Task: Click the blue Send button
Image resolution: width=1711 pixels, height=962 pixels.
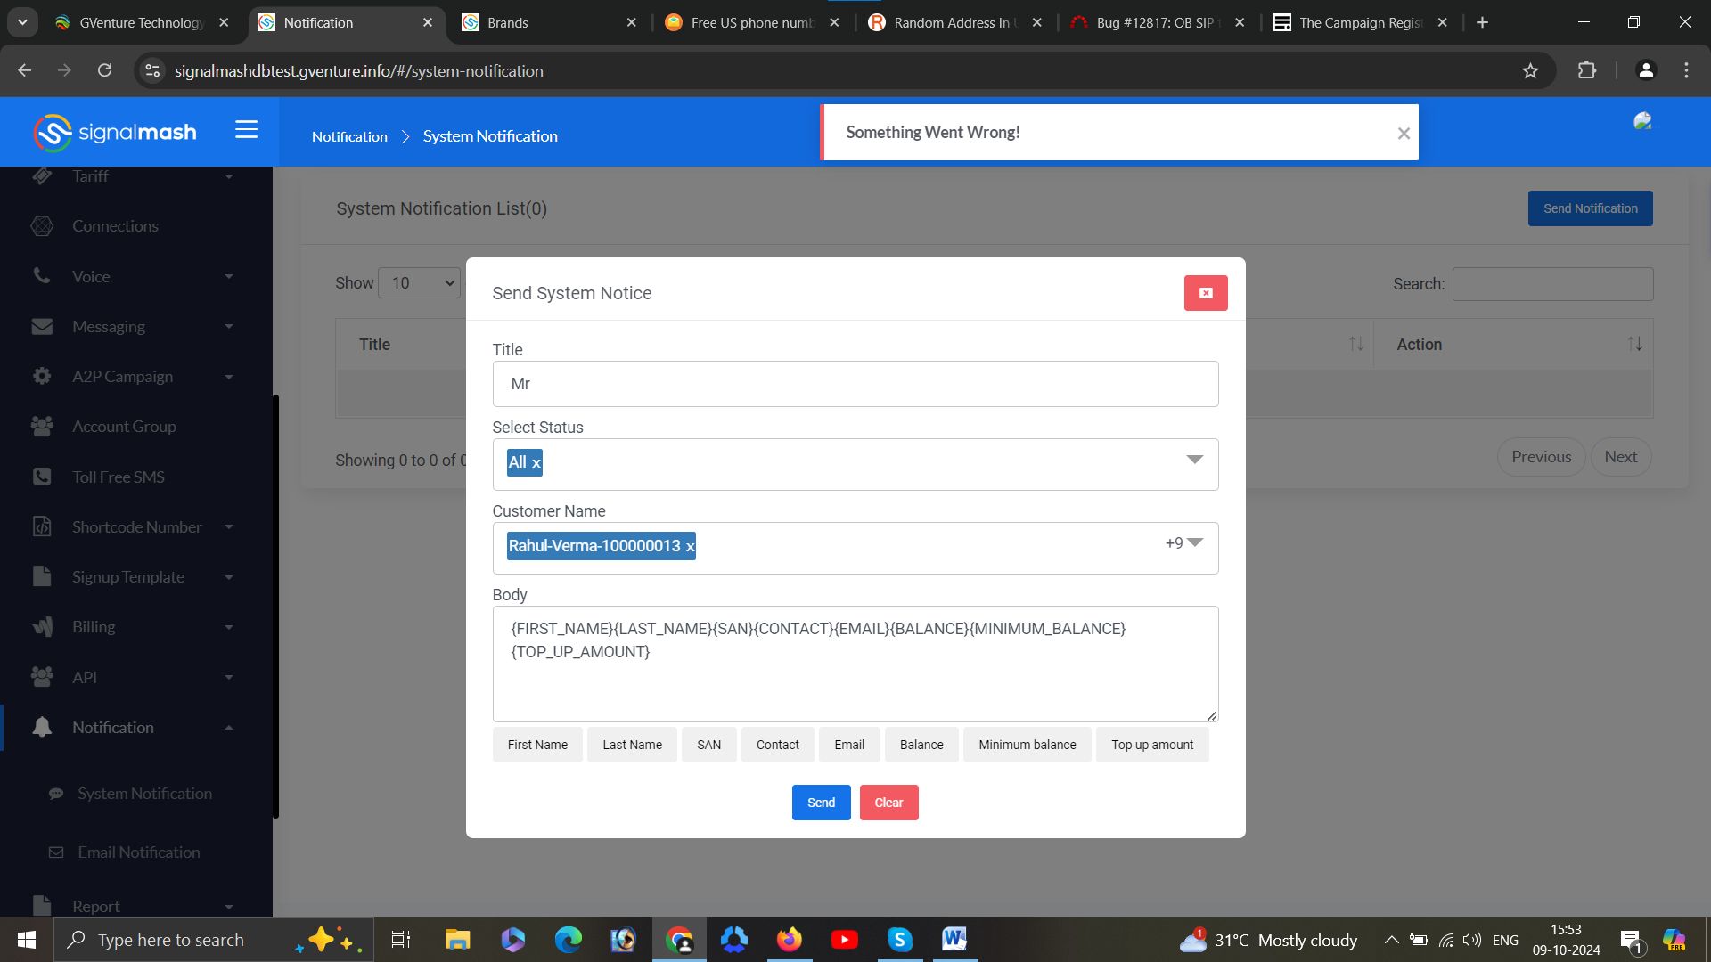Action: 821,803
